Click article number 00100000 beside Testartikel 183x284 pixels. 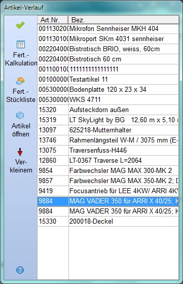53,79
